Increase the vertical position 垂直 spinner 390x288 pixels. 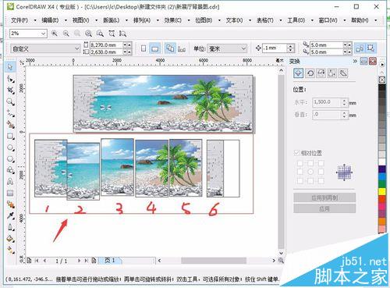point(344,112)
